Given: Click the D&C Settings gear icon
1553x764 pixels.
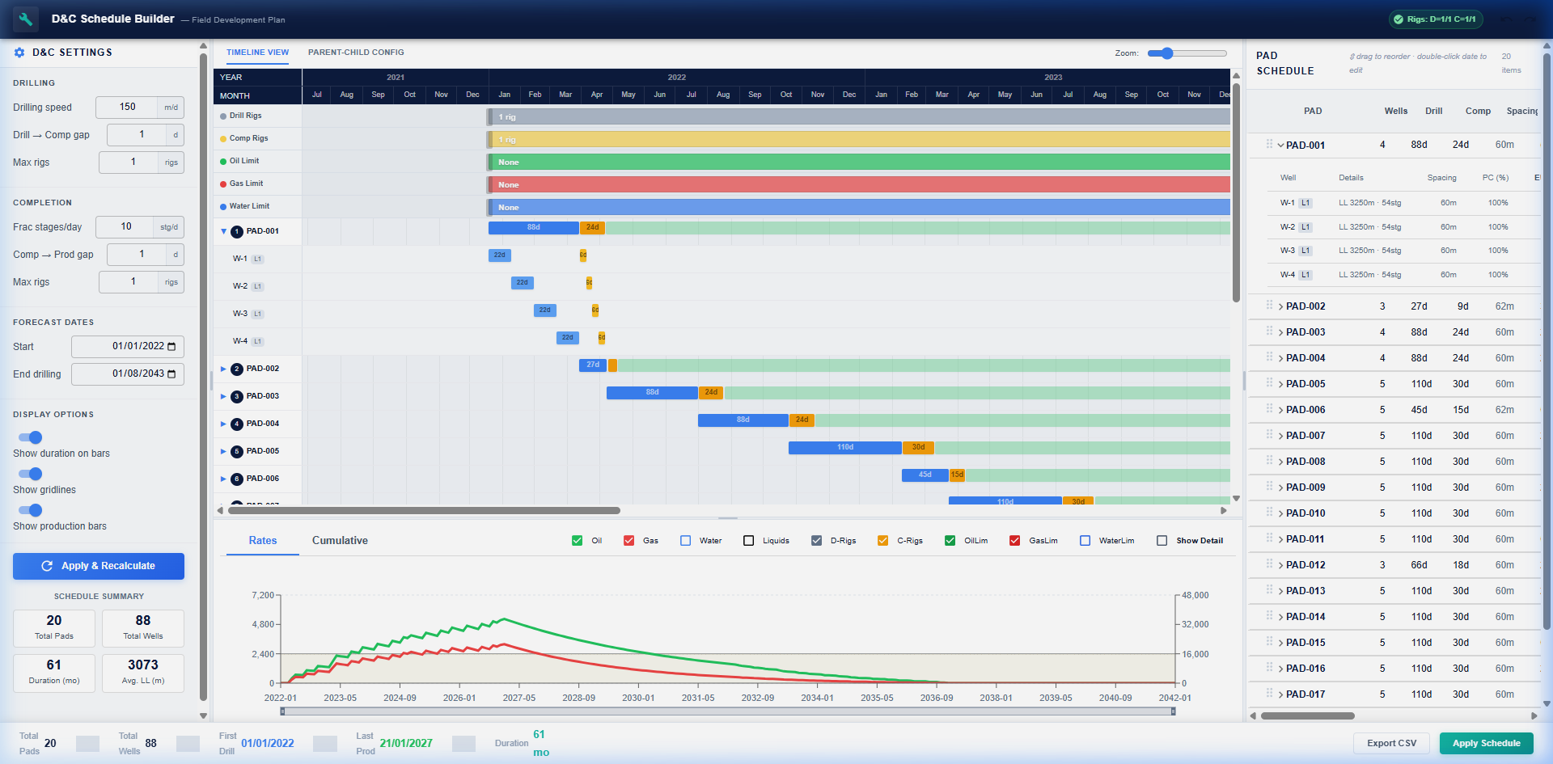Looking at the screenshot, I should [19, 53].
